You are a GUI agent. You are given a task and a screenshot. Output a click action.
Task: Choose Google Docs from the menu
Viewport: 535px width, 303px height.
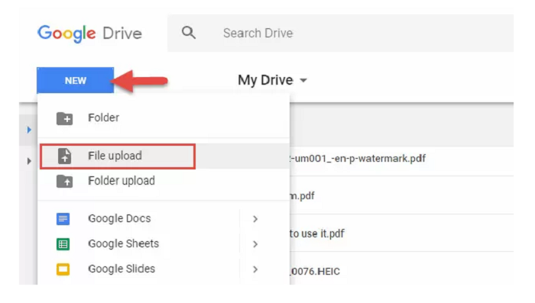pyautogui.click(x=119, y=218)
